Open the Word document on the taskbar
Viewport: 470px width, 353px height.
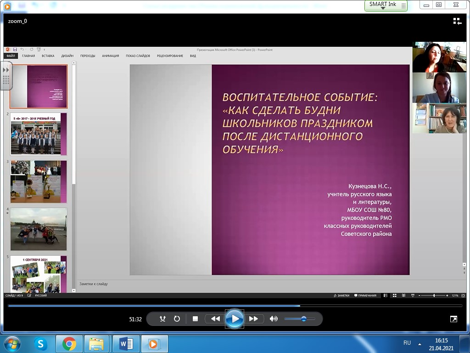point(126,343)
